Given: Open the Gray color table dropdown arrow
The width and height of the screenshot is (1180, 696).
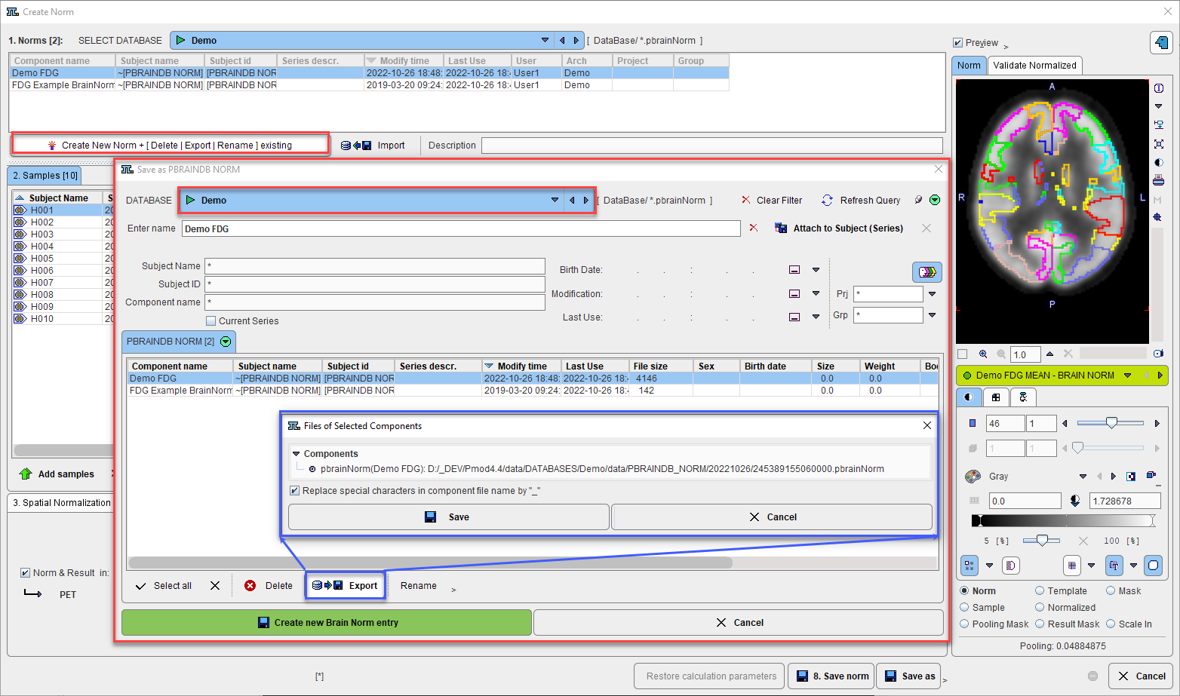Looking at the screenshot, I should (x=1083, y=477).
